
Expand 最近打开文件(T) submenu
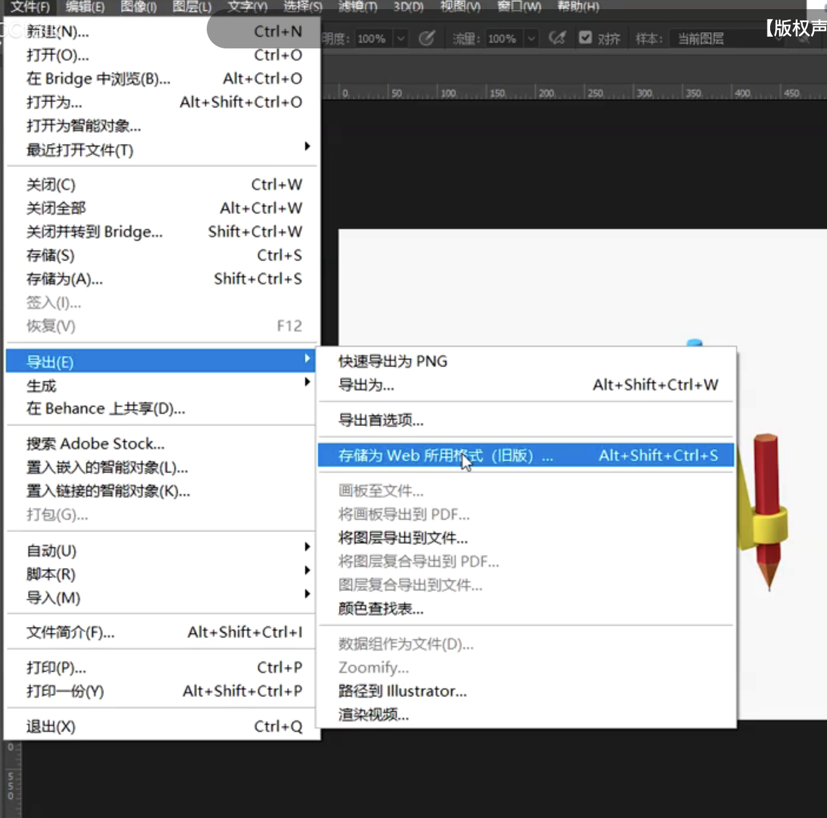(162, 150)
